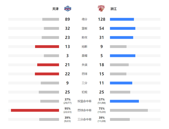The image size is (169, 129).
Task: Select the 失误 turnovers label
Action: tap(84, 65)
